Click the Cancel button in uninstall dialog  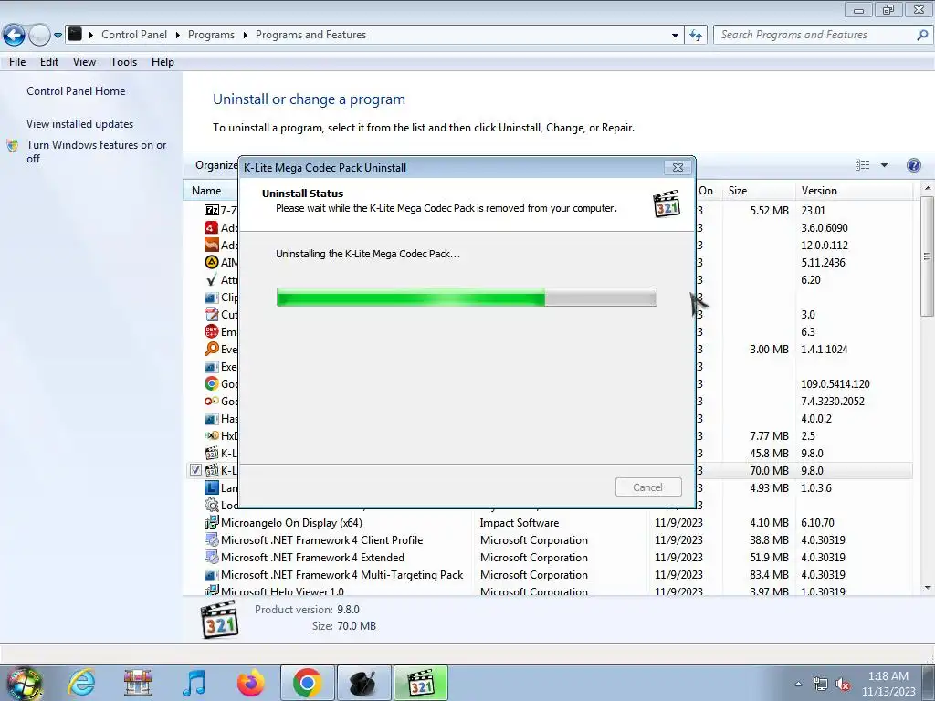click(648, 487)
